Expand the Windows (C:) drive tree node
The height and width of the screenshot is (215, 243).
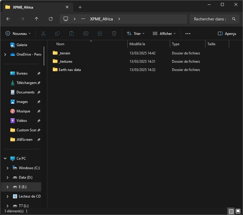[x=8, y=168]
